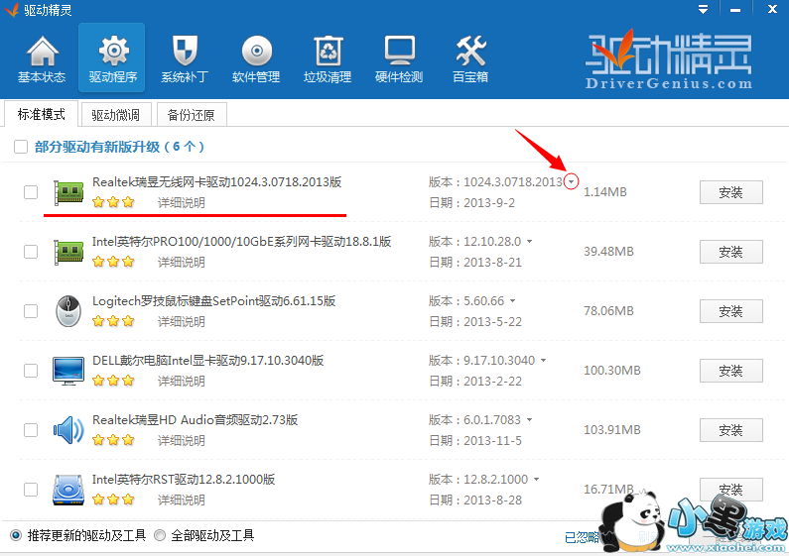
Task: Click the DELL Intel display monitor icon
Action: point(68,371)
